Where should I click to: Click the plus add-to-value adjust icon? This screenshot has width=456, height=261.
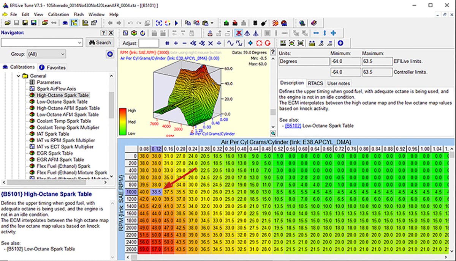[x=176, y=43]
